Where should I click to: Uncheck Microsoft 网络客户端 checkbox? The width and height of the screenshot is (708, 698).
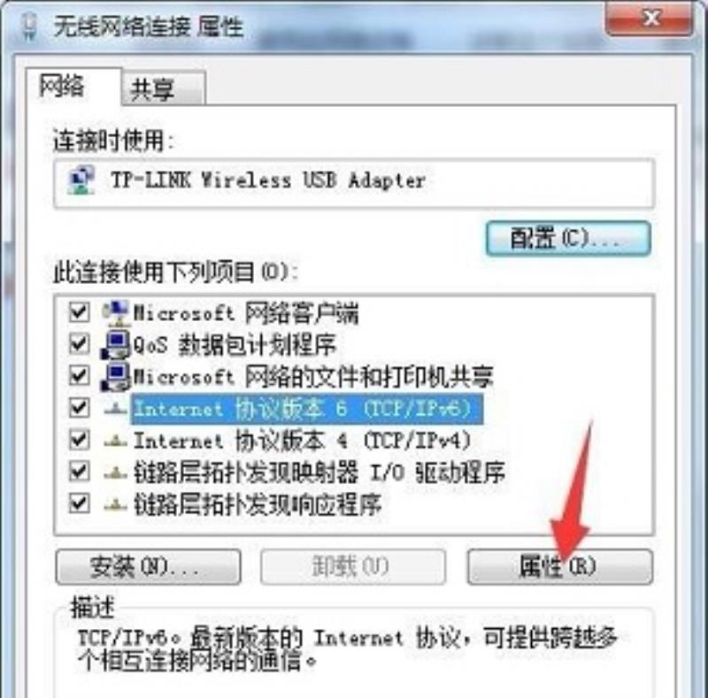click(x=79, y=312)
